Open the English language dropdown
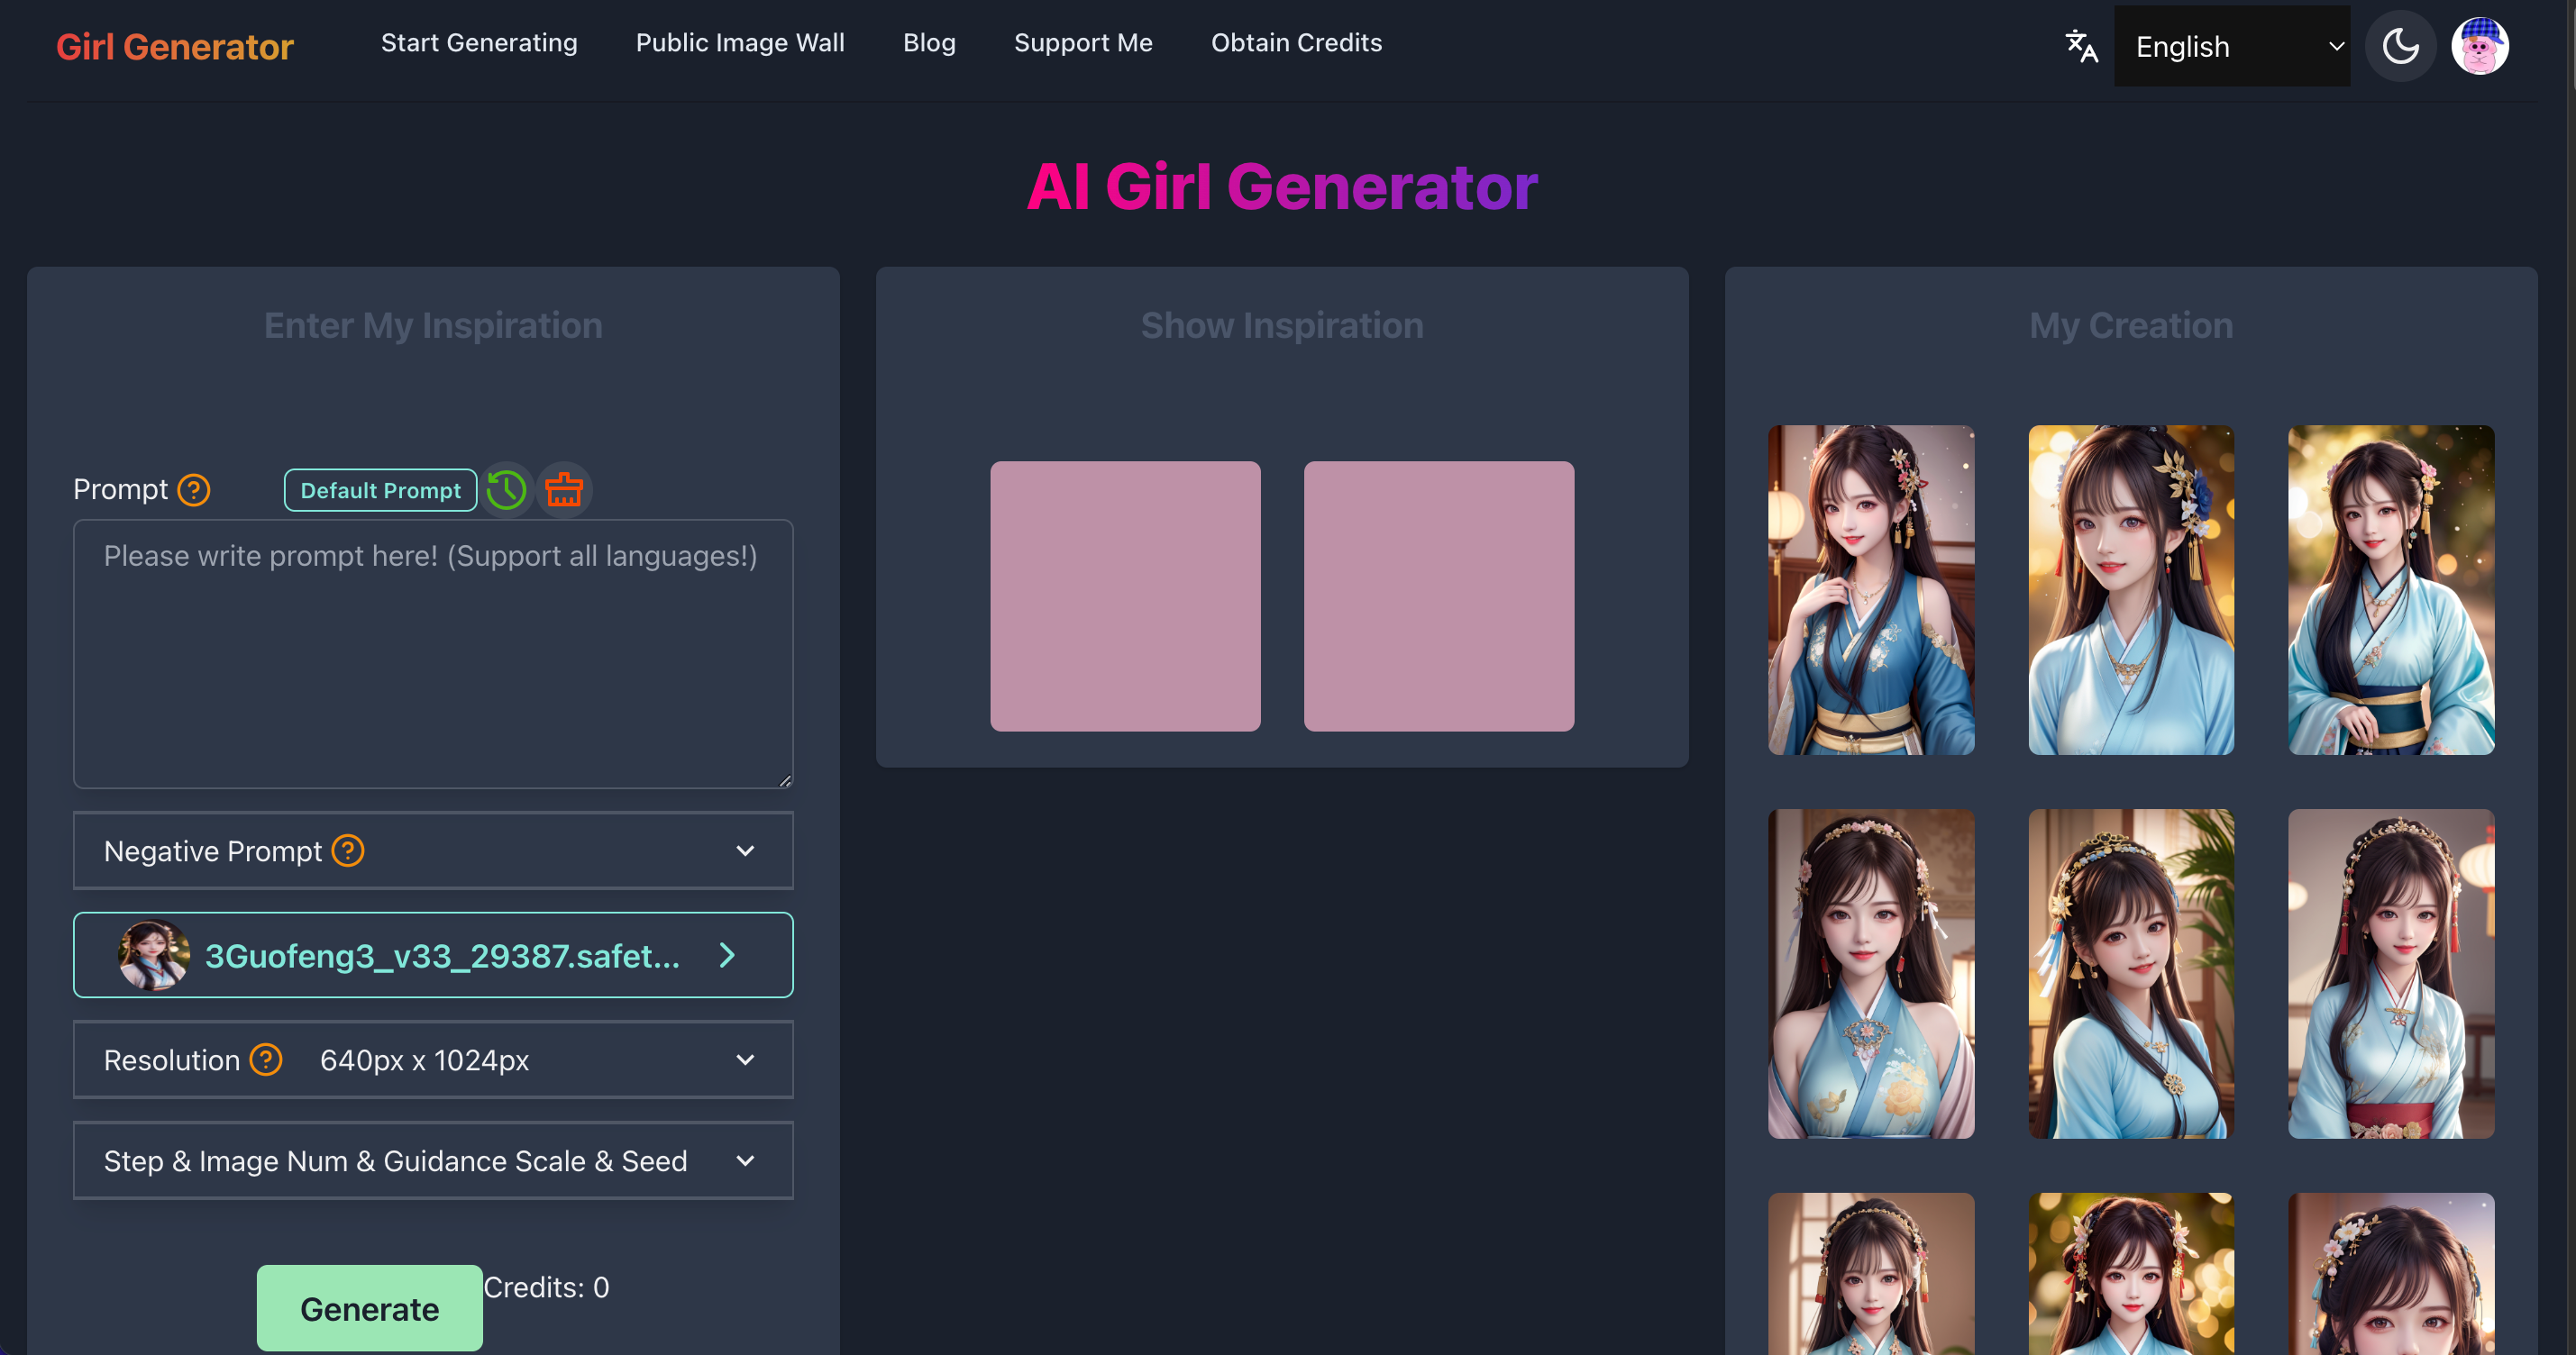The width and height of the screenshot is (2576, 1355). click(x=2232, y=46)
